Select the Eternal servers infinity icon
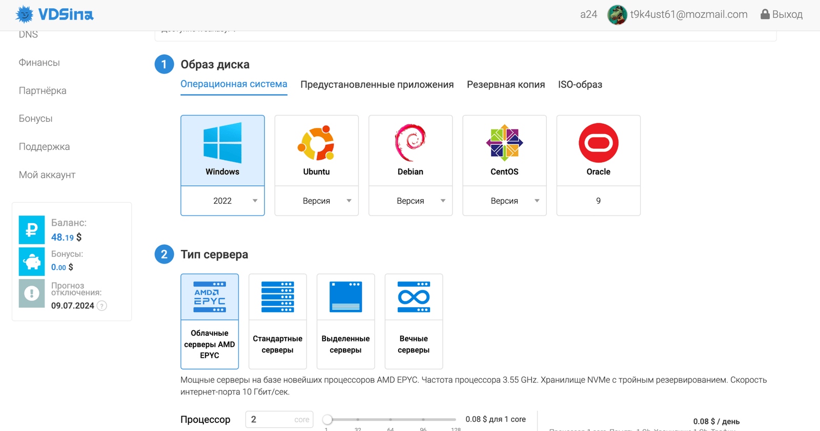 click(414, 297)
